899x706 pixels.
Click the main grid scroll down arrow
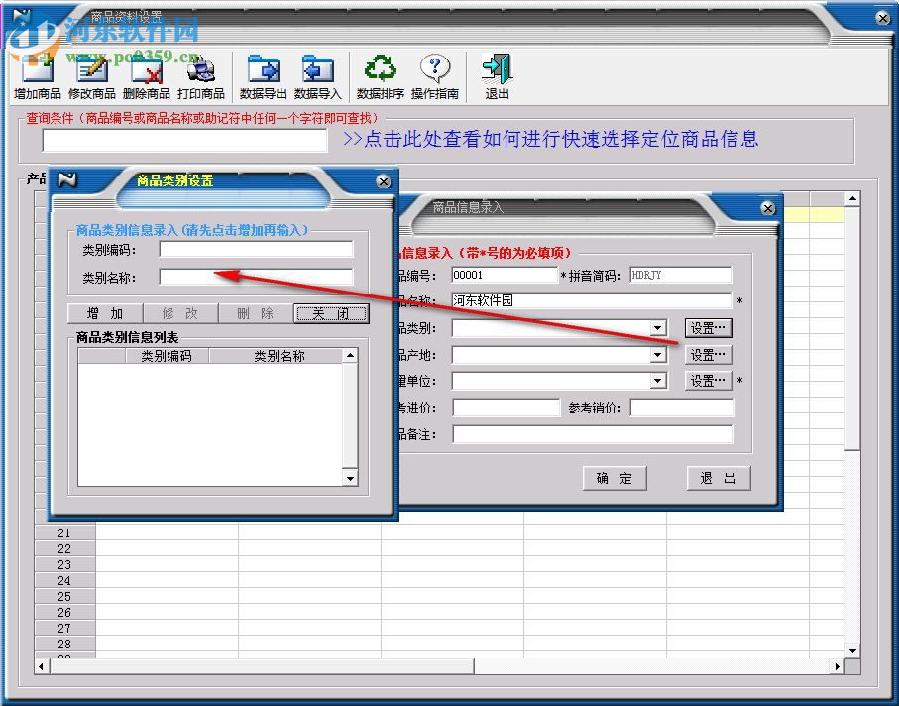coord(852,650)
